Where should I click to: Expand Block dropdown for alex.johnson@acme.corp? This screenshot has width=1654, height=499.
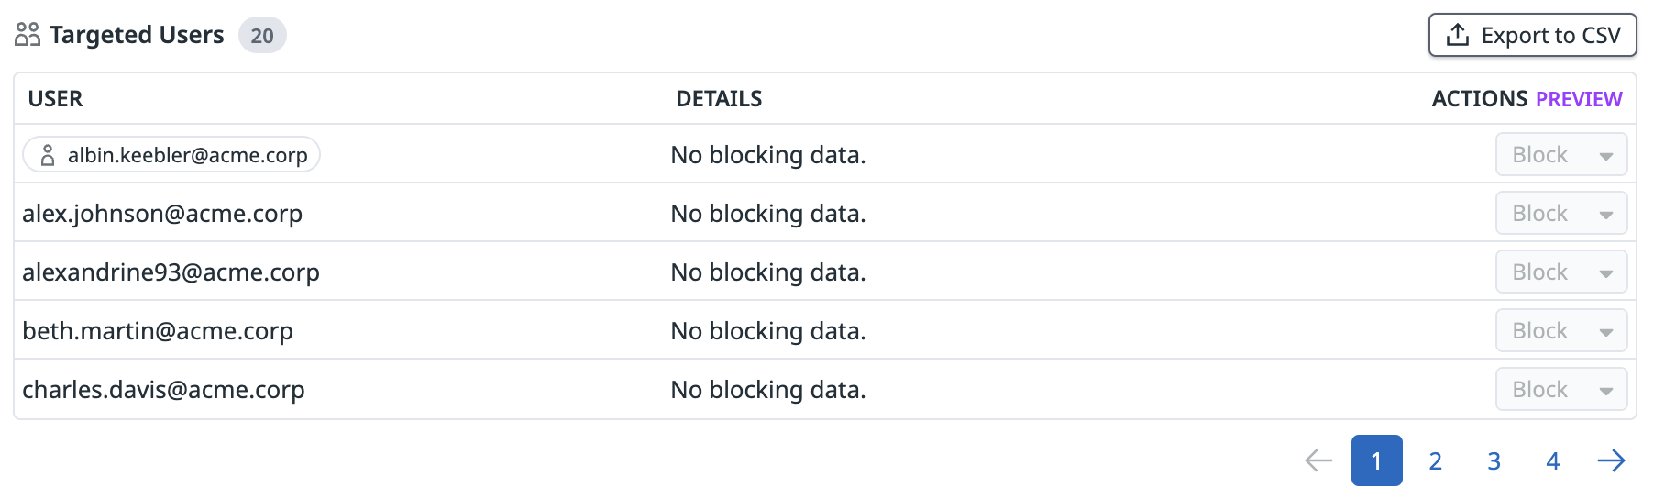point(1561,214)
